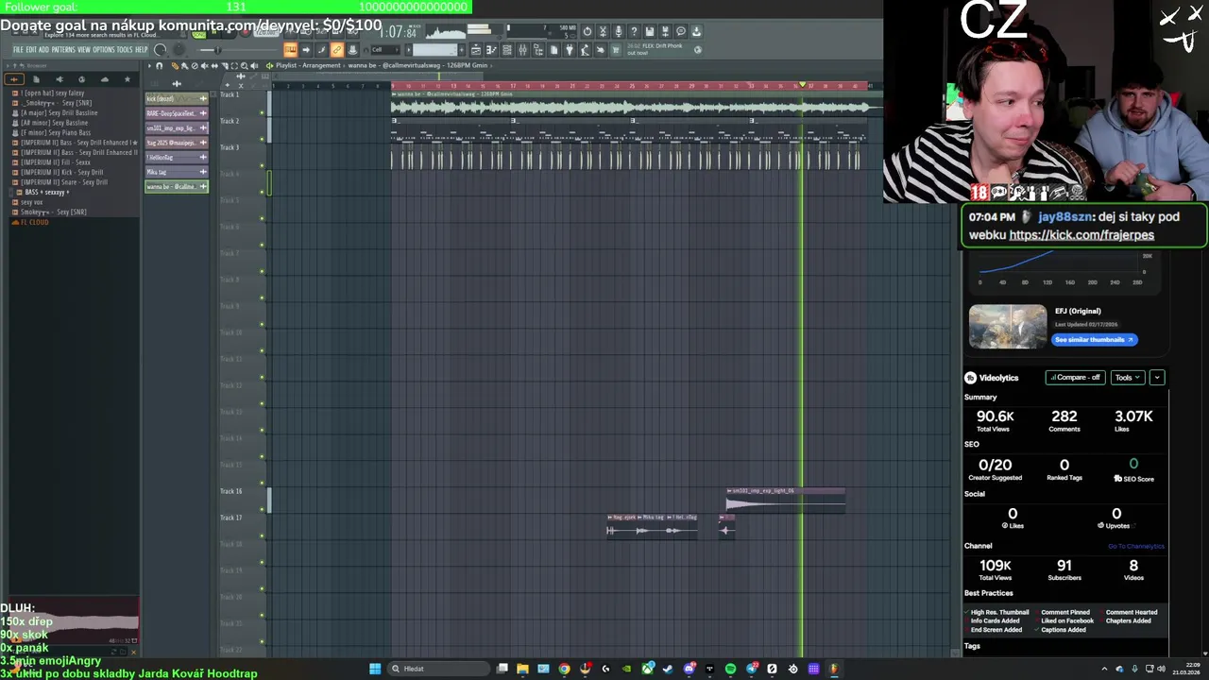1209x680 pixels.
Task: Toggle the piano typing keyboard button
Action: coord(290,49)
